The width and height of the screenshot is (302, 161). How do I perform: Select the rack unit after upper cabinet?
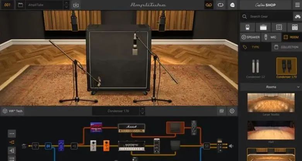pyautogui.click(x=194, y=127)
